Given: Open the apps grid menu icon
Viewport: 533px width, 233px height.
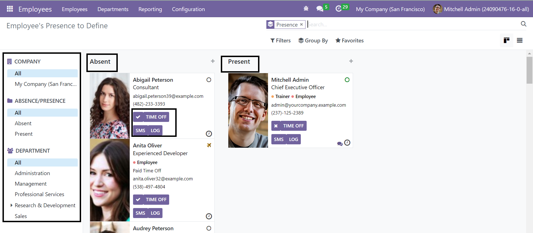Looking at the screenshot, I should tap(10, 9).
